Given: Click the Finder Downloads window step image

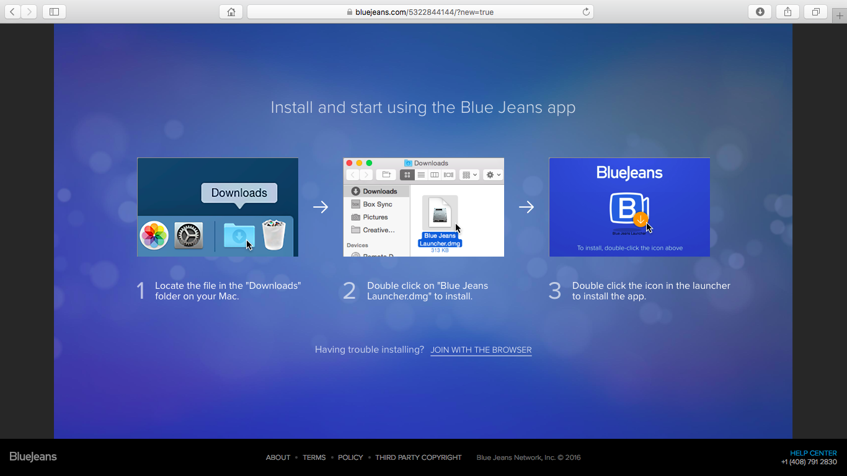Looking at the screenshot, I should click(423, 207).
